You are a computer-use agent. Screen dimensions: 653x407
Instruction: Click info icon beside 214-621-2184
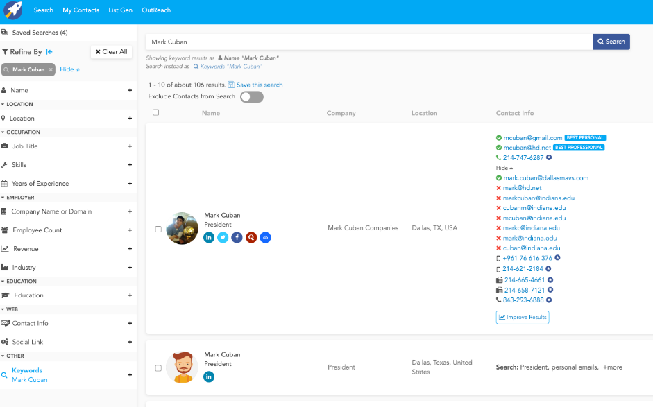tap(548, 268)
